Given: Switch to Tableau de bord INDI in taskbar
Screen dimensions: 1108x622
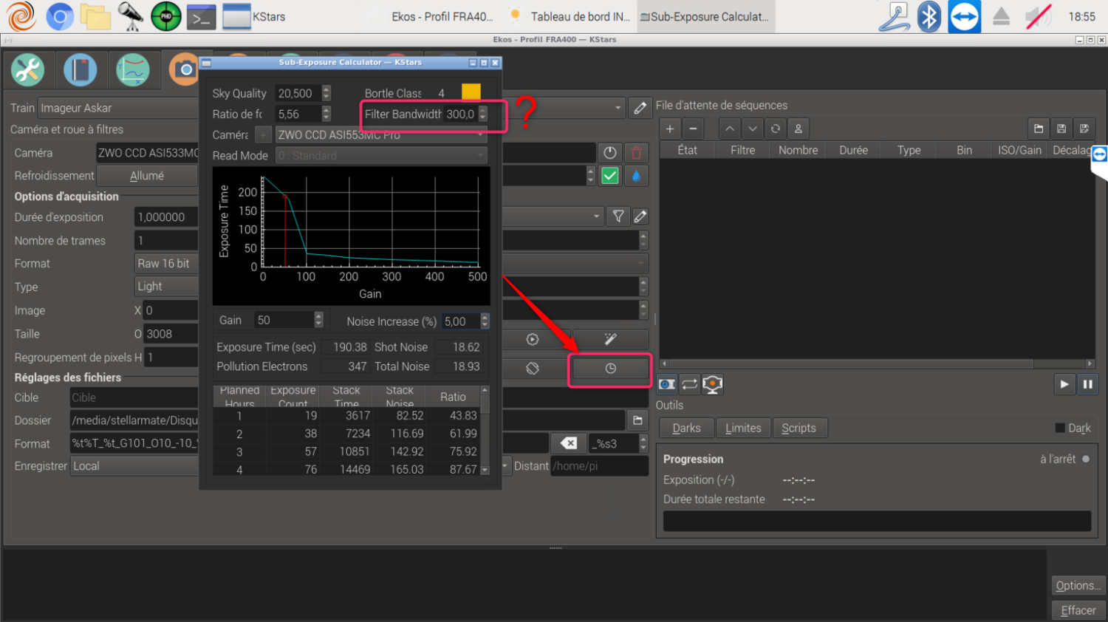Looking at the screenshot, I should pos(570,16).
